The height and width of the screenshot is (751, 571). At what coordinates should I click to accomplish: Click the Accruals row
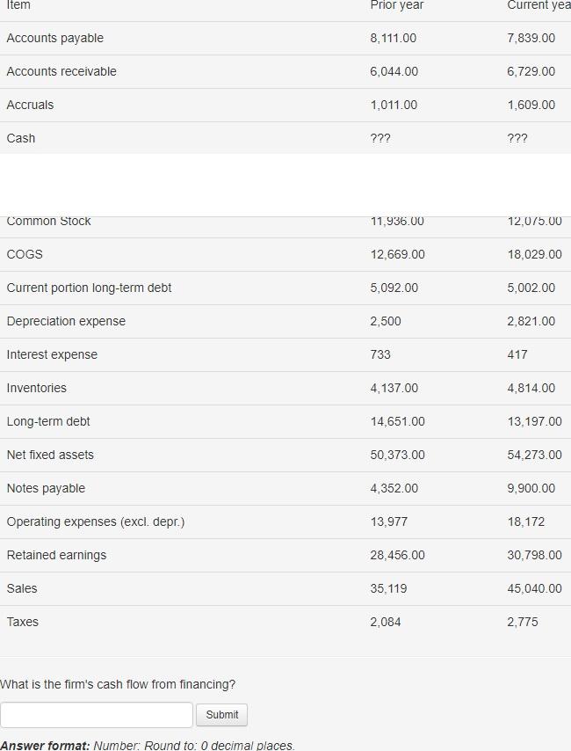[x=31, y=105]
